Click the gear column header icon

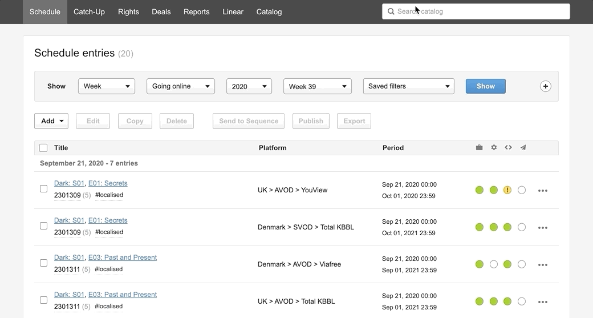[x=494, y=147]
